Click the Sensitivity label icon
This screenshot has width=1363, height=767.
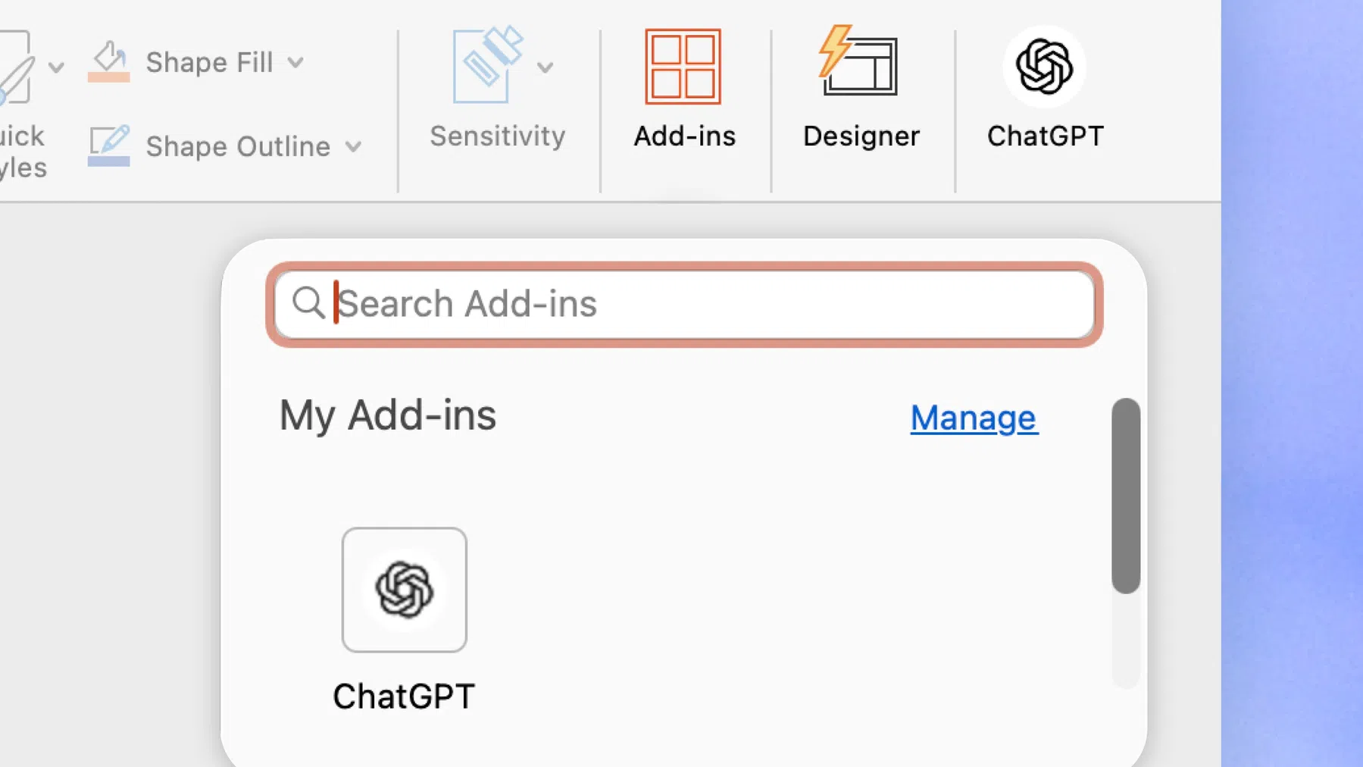[x=488, y=64]
